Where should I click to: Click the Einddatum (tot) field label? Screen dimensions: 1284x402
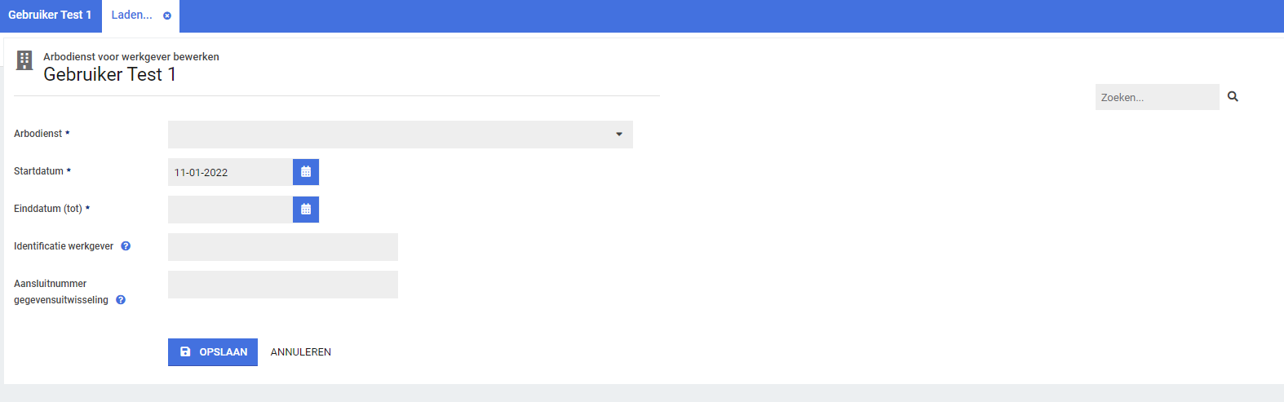48,209
